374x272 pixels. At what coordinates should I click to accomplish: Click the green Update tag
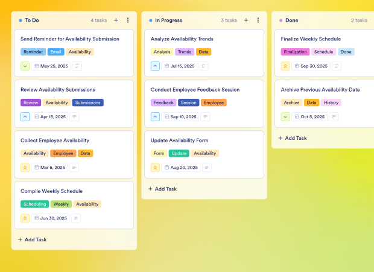click(179, 154)
